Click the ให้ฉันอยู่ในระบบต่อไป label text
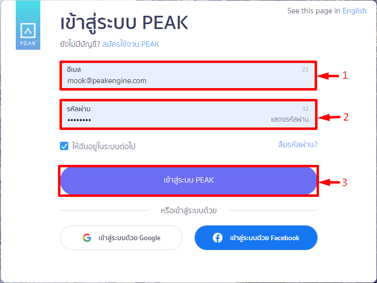Viewport: 377px width, 283px height. (x=104, y=146)
